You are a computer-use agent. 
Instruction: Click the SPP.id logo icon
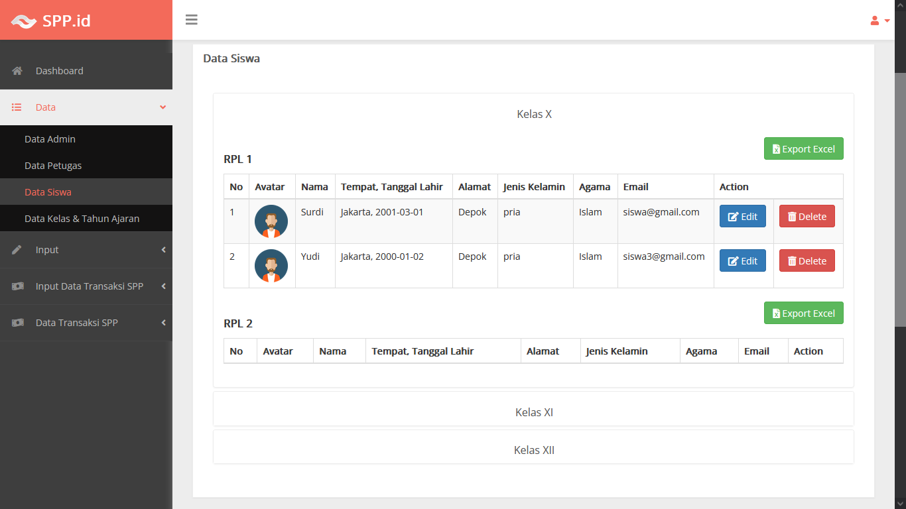click(x=24, y=21)
